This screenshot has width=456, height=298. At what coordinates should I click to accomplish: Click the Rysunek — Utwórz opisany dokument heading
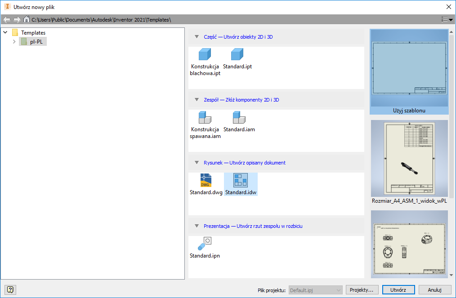point(245,163)
